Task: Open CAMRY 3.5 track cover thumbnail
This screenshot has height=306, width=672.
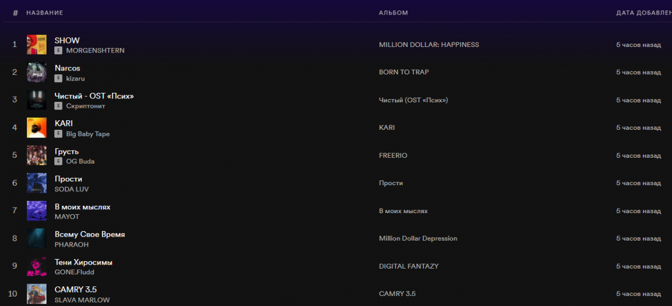Action: (36, 294)
